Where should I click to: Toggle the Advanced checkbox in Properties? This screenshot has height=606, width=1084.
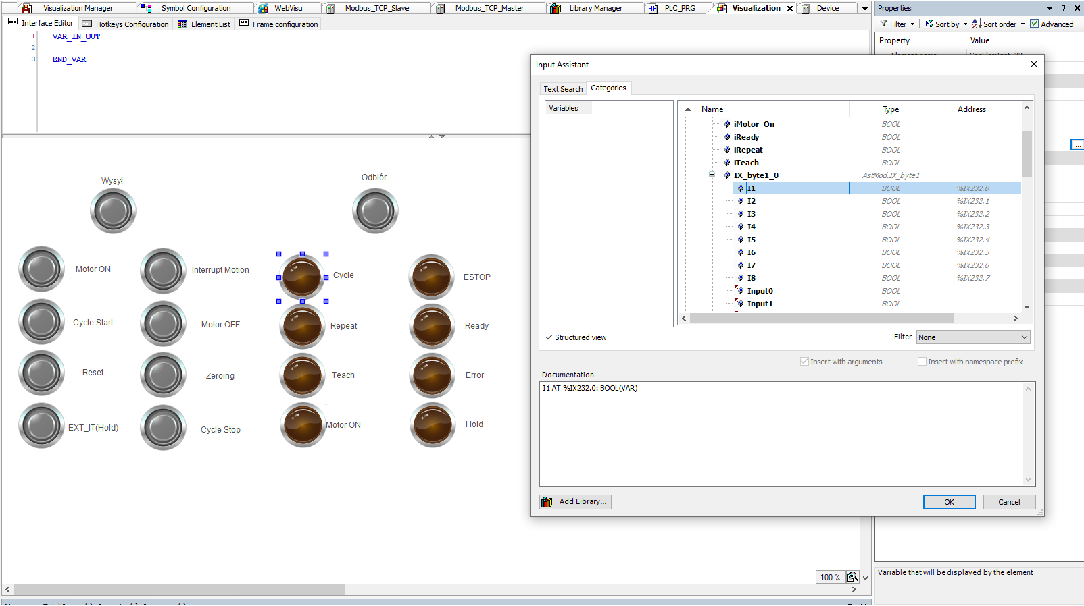point(1034,24)
